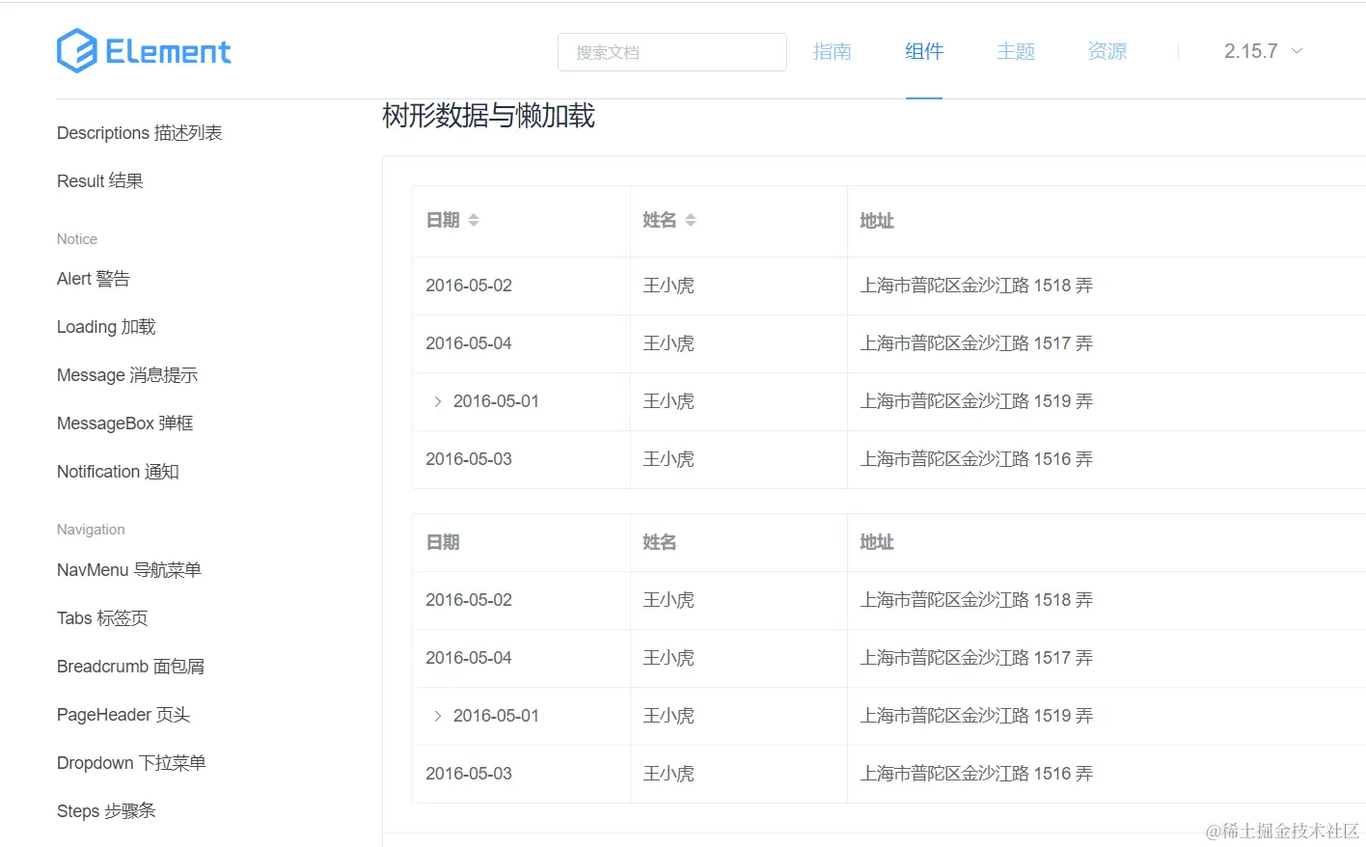Sort by 日期 in the first table
This screenshot has width=1366, height=847.
(474, 221)
